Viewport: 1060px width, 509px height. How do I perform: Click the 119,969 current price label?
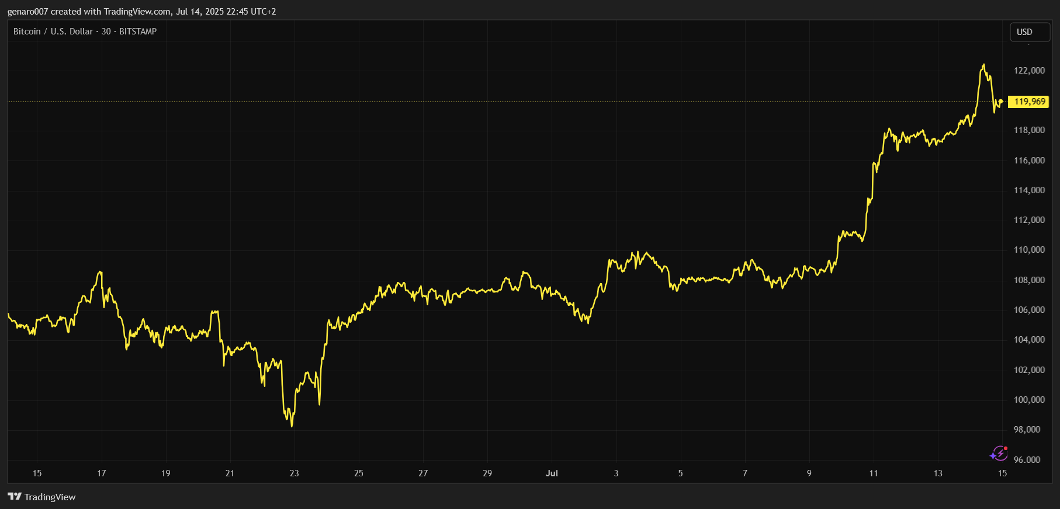pos(1029,102)
